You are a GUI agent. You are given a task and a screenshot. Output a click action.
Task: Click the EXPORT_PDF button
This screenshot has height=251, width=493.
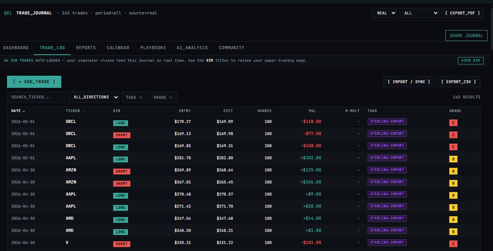click(x=463, y=13)
